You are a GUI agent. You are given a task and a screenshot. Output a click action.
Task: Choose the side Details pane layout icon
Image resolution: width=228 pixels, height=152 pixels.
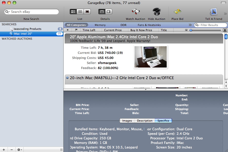coord(109,12)
